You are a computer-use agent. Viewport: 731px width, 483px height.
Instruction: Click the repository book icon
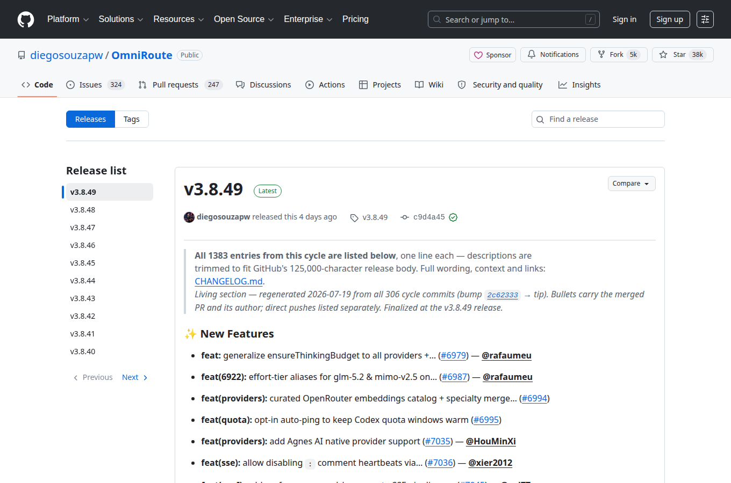click(x=21, y=55)
